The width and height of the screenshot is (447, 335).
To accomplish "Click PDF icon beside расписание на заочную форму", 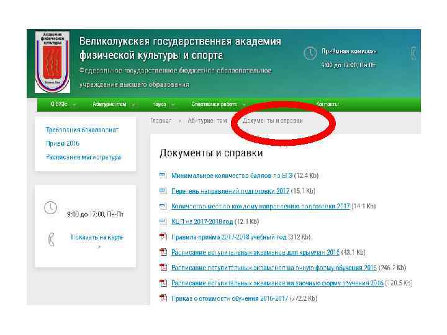I will [163, 283].
